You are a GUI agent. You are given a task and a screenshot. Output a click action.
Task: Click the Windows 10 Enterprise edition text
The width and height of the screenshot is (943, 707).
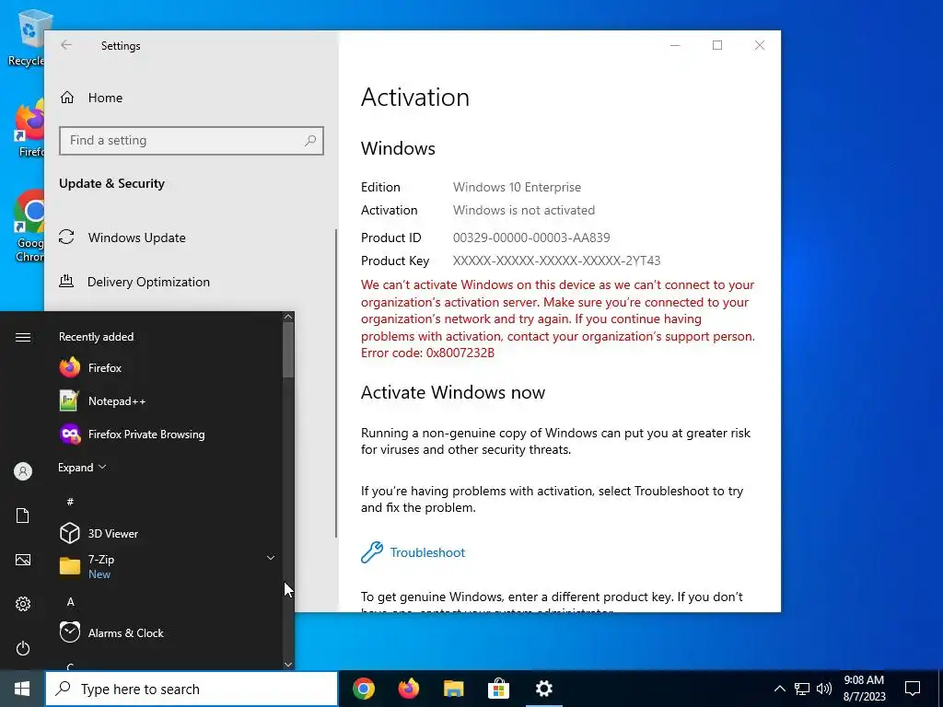click(x=518, y=187)
